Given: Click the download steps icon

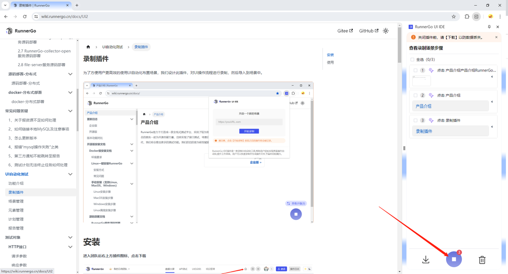Looking at the screenshot, I should pos(426,260).
